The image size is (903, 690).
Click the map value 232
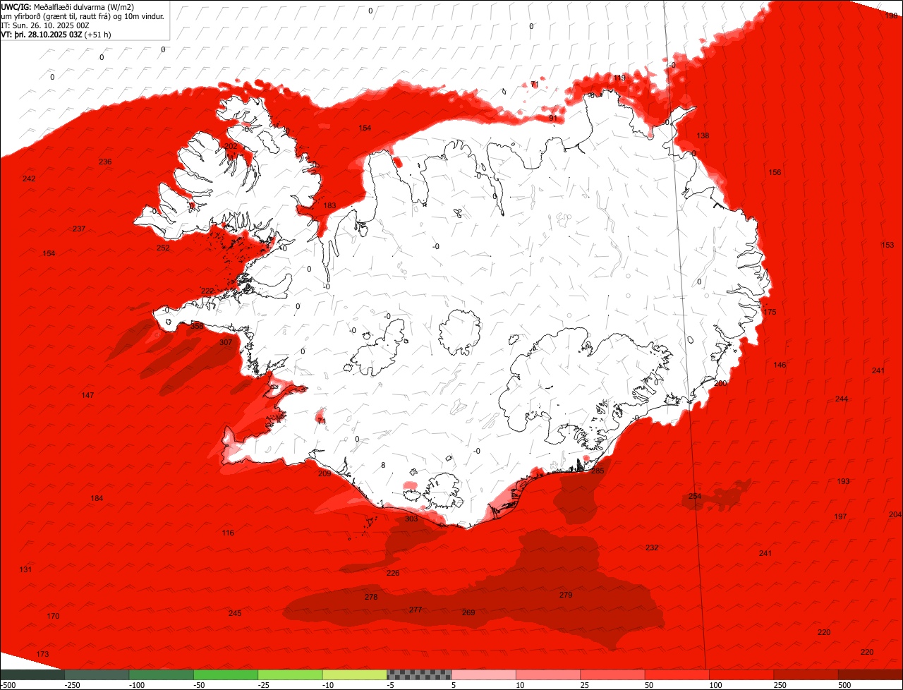(652, 547)
